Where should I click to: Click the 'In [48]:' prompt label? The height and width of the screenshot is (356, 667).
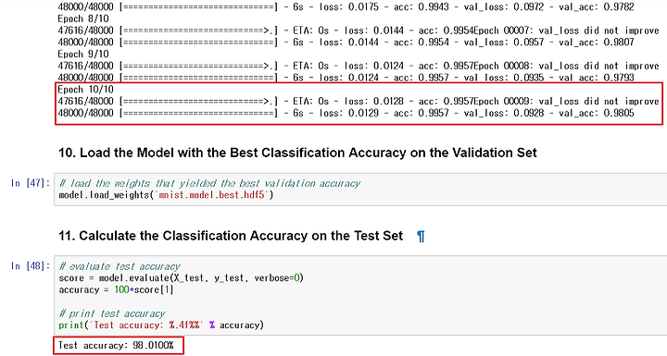(31, 266)
